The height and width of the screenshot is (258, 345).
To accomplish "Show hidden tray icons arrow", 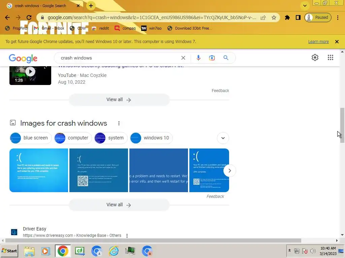I will click(x=289, y=251).
